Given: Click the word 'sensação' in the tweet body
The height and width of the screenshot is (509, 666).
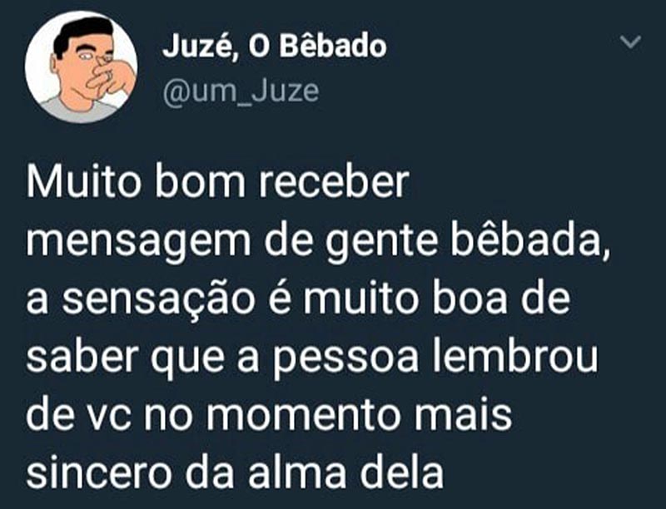Looking at the screenshot, I should [159, 300].
